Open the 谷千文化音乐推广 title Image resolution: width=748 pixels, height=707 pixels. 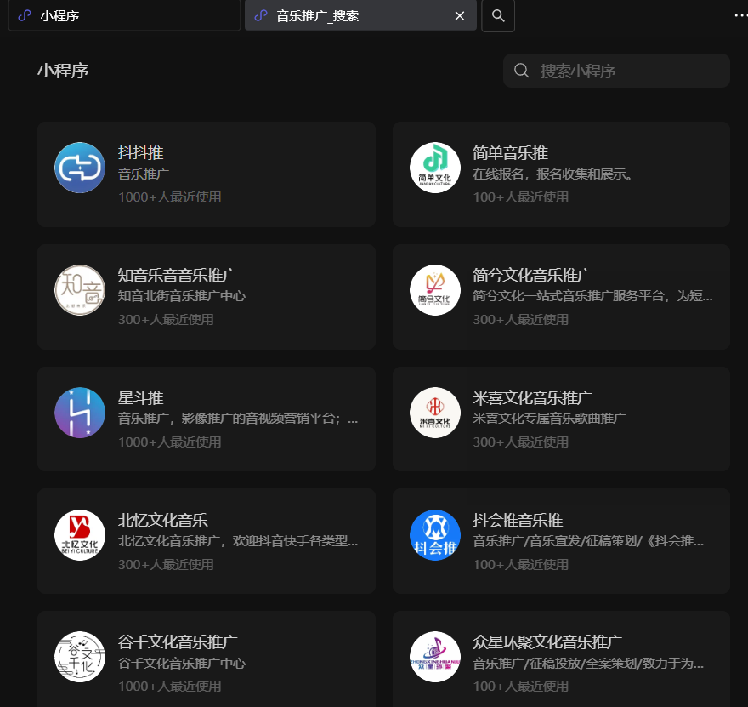click(178, 642)
